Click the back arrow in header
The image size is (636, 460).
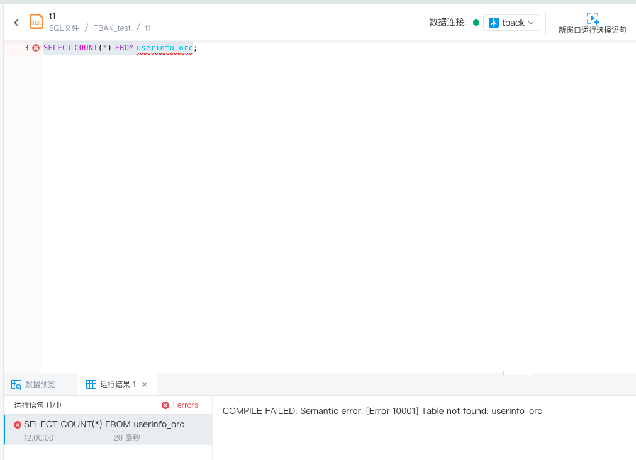pyautogui.click(x=16, y=23)
